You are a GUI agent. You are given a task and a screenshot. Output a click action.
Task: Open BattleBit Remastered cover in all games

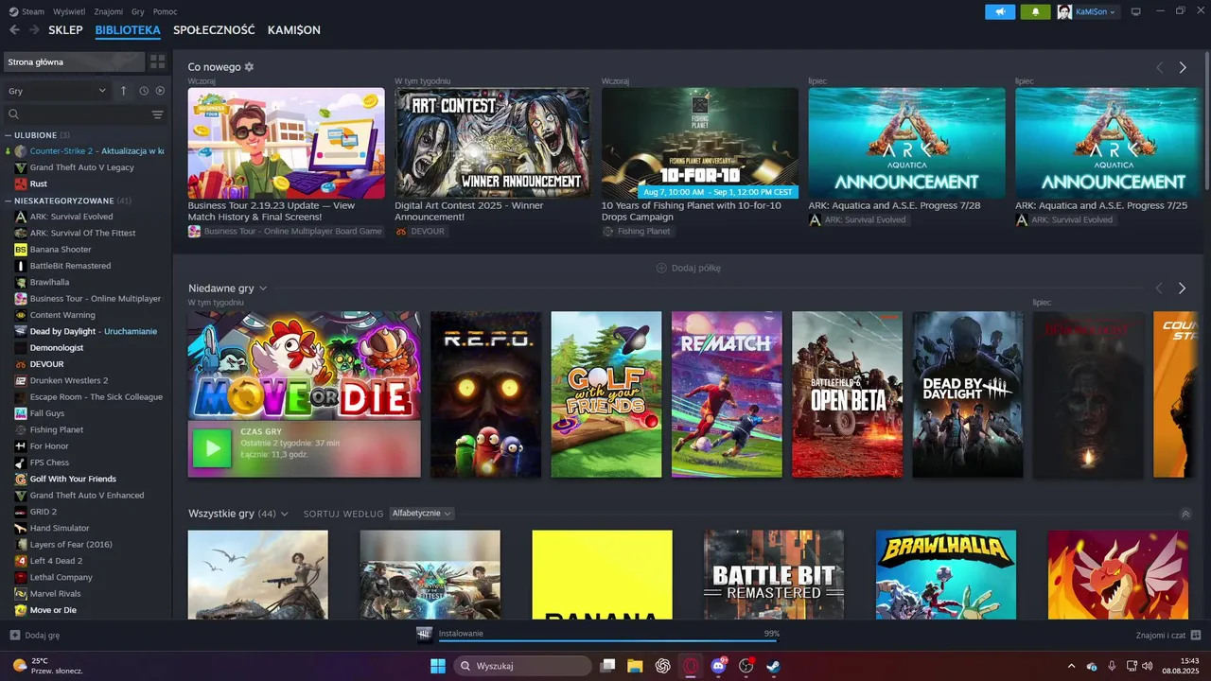[774, 575]
